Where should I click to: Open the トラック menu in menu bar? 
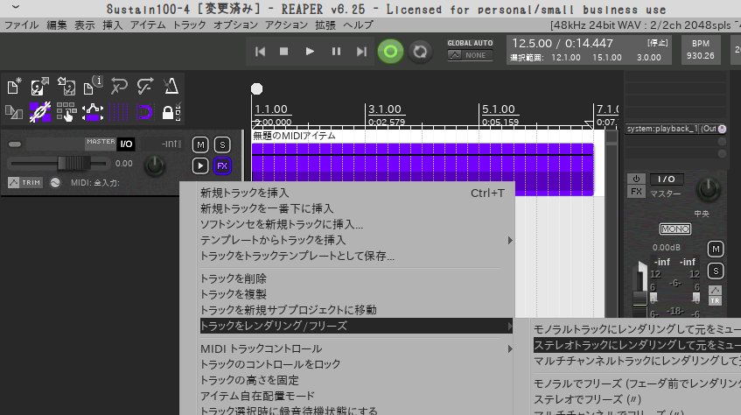click(x=189, y=25)
